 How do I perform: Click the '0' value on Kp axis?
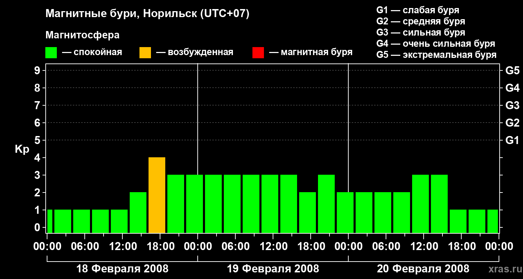38,227
